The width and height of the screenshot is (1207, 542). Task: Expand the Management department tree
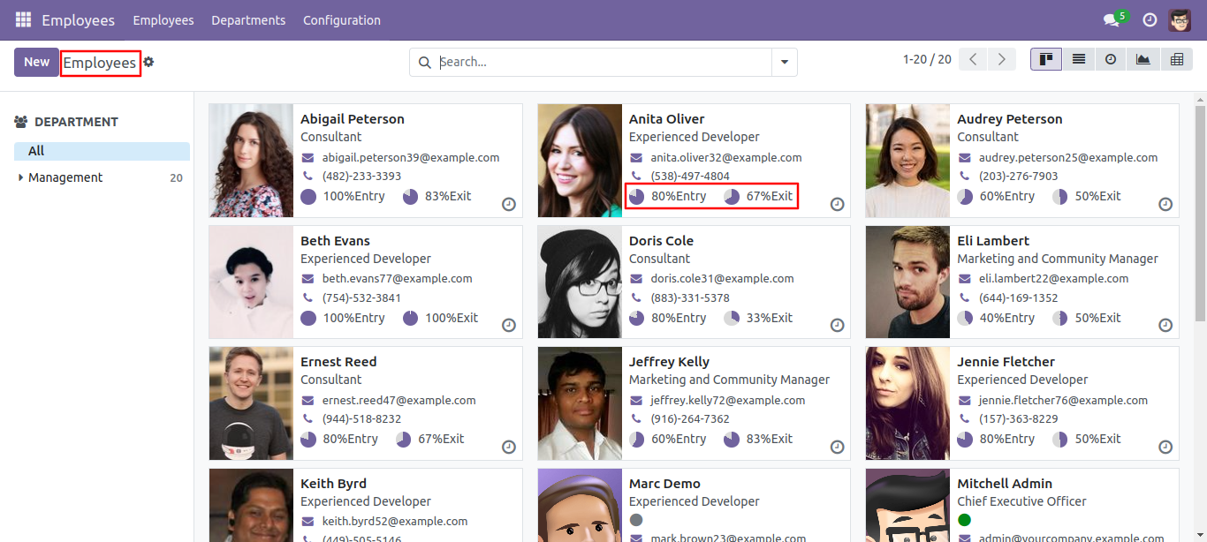click(21, 177)
